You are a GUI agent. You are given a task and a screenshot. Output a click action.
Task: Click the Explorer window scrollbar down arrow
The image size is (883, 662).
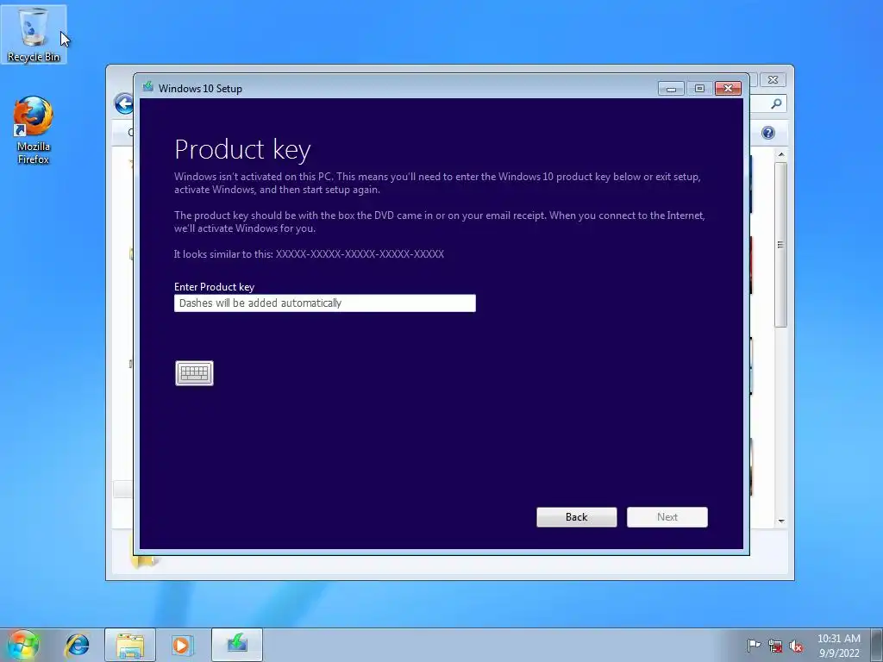coord(781,521)
